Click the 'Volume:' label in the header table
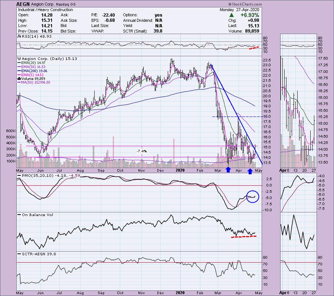 point(235,31)
